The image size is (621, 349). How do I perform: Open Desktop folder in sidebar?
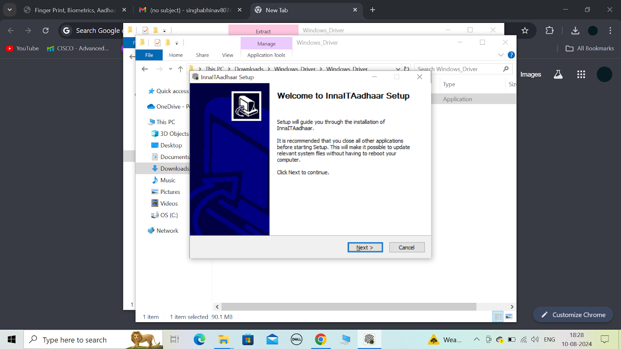167,145
